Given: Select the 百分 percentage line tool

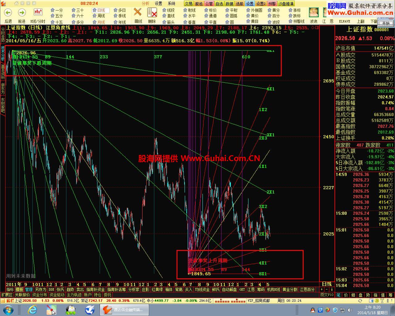Looking at the screenshot, I should pyautogui.click(x=273, y=16).
